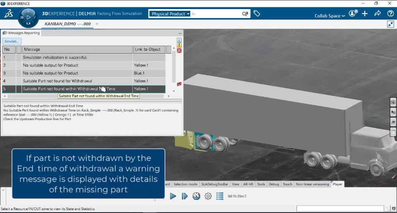Image resolution: width=397 pixels, height=213 pixels.
Task: Filter messages by warning icon
Action: (179, 45)
